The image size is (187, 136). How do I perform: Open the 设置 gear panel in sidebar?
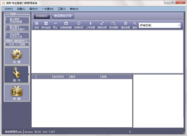(x=17, y=56)
